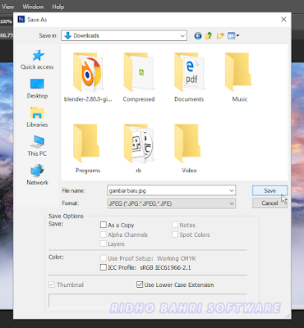Click the Photoshop icon in title bar
This screenshot has width=304, height=328.
coord(21,20)
